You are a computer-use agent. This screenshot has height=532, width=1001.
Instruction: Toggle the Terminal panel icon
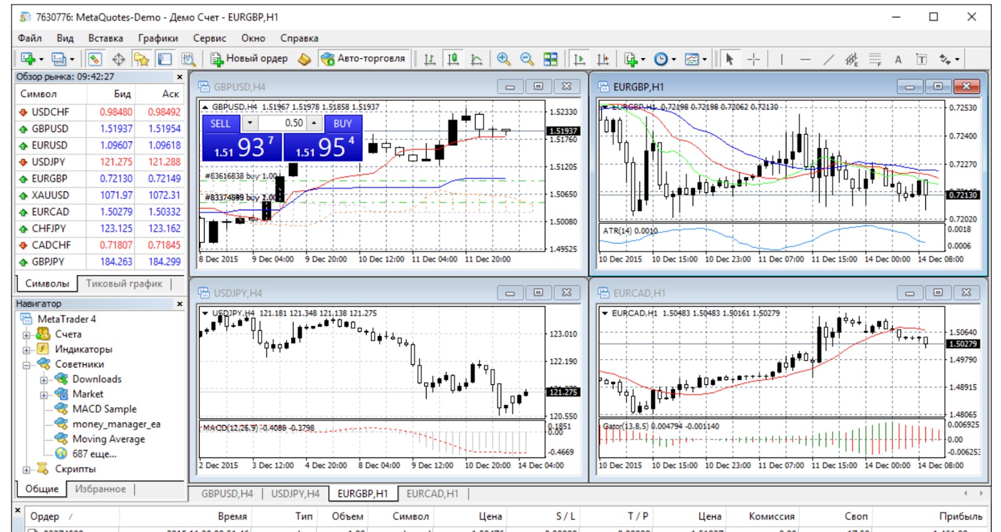coord(165,59)
